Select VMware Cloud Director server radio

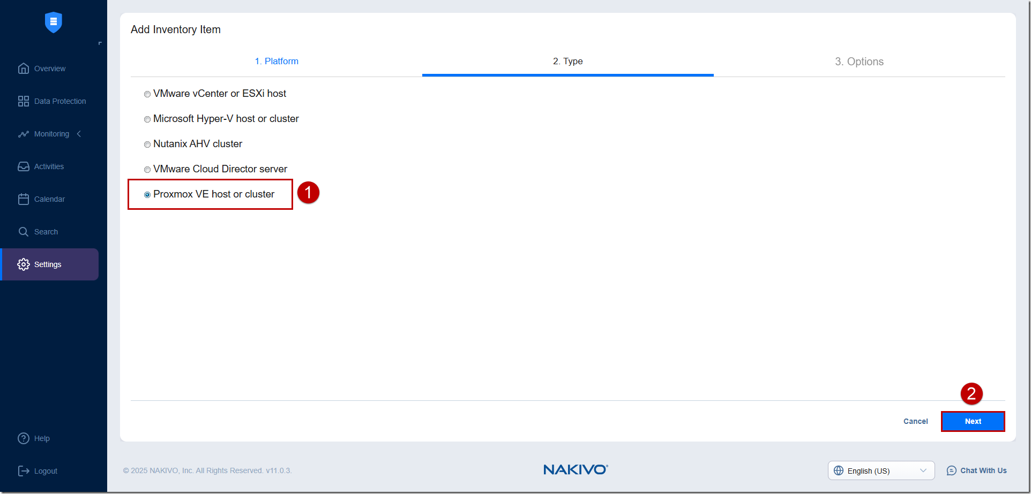click(x=147, y=170)
